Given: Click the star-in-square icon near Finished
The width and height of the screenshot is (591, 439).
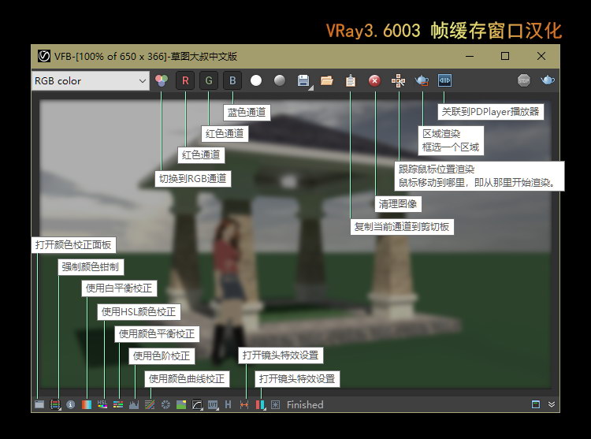Looking at the screenshot, I should (x=276, y=404).
